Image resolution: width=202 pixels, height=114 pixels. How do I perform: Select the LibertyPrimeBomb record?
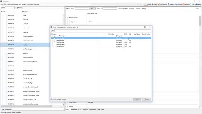point(28,36)
